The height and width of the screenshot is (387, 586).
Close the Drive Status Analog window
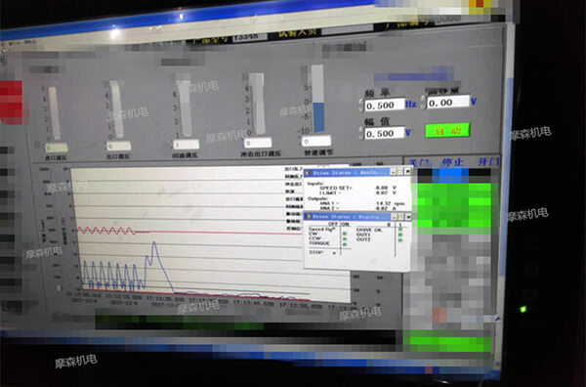407,171
